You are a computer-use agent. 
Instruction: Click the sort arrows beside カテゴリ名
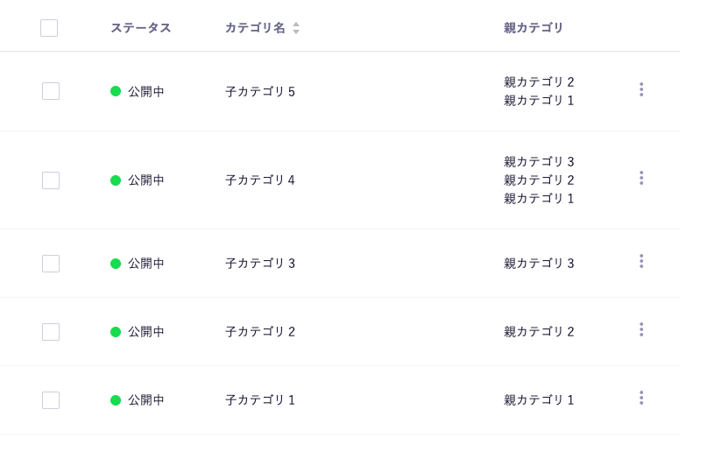(x=296, y=28)
